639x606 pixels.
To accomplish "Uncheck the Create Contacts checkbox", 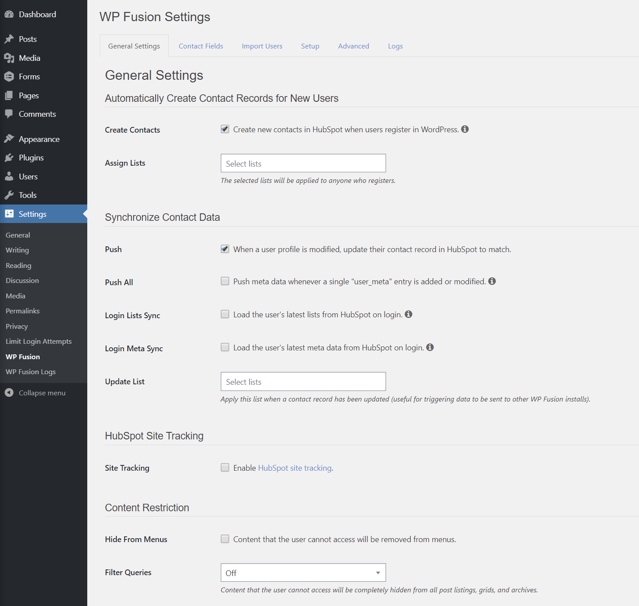I will 225,129.
